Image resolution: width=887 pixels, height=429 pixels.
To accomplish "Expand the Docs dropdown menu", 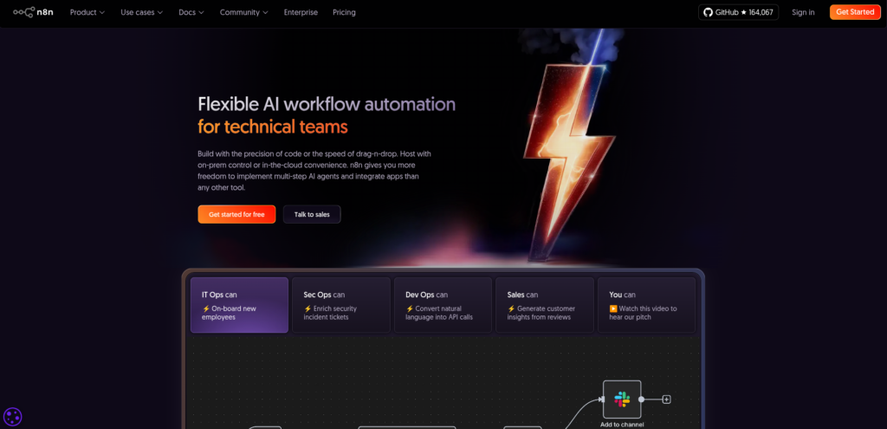I will [x=191, y=13].
